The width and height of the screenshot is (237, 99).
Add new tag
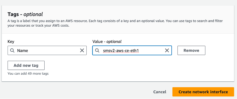26,65
